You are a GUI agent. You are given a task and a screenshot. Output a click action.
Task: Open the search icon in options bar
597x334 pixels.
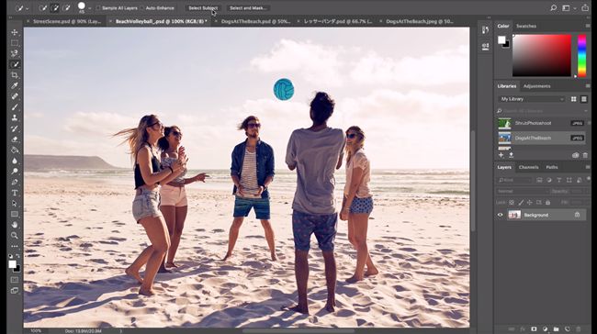click(553, 7)
